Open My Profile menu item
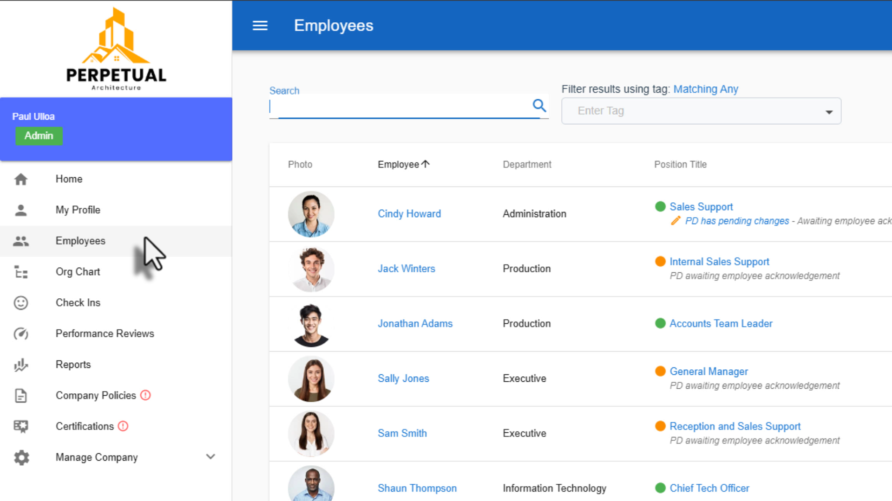 pos(78,210)
